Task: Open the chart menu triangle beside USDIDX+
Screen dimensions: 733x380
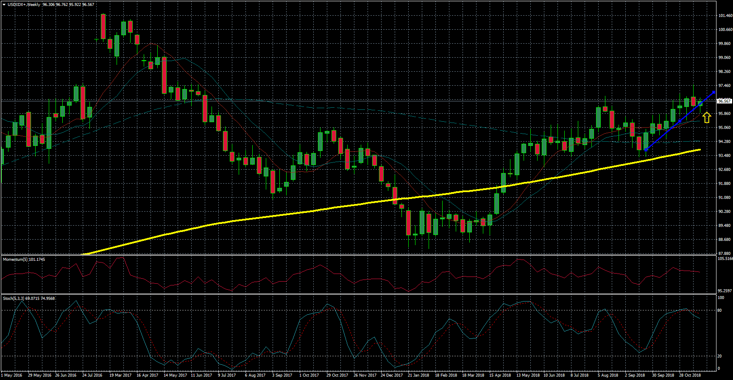Action: [4, 5]
